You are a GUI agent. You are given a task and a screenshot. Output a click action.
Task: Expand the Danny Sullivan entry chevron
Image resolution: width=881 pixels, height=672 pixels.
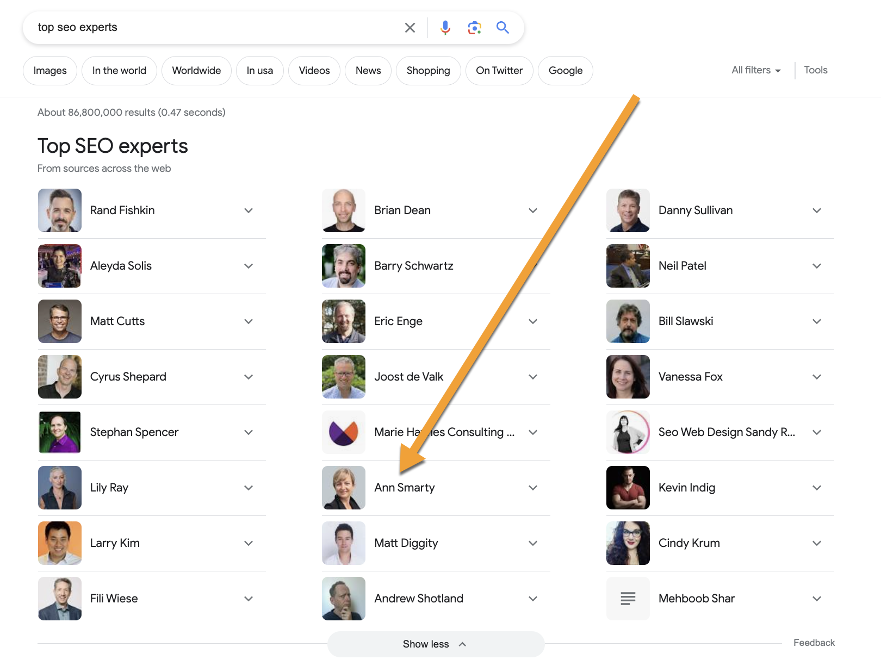pos(817,210)
